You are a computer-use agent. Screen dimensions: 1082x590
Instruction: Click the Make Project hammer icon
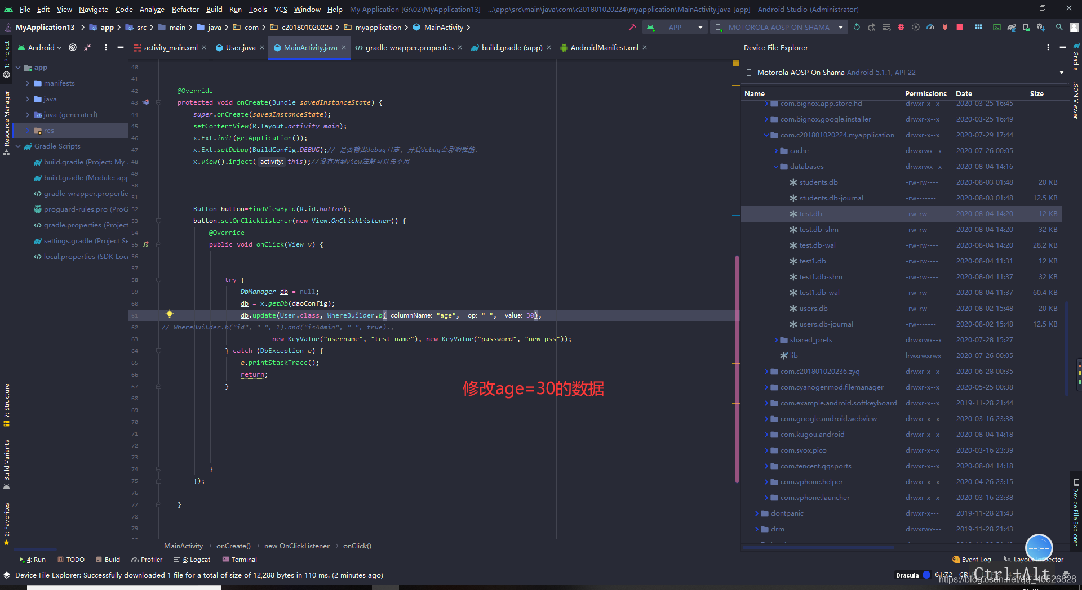(632, 27)
